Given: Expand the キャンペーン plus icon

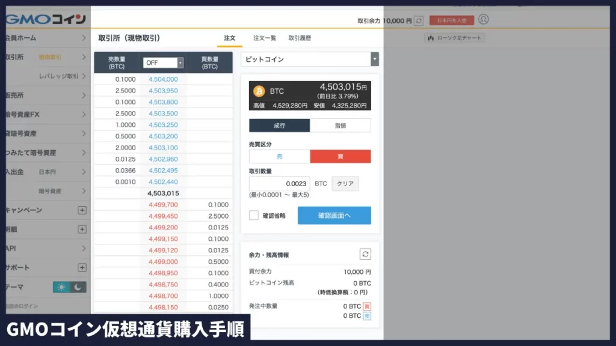Looking at the screenshot, I should click(x=82, y=210).
